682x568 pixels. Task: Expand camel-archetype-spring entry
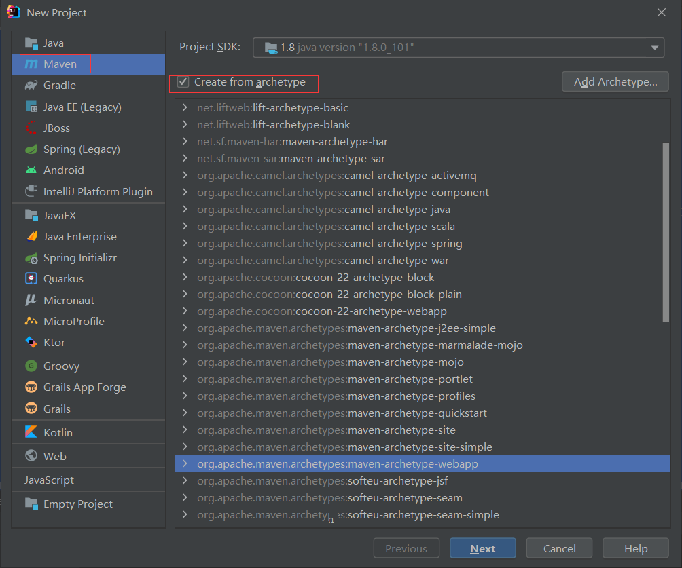[x=185, y=243]
